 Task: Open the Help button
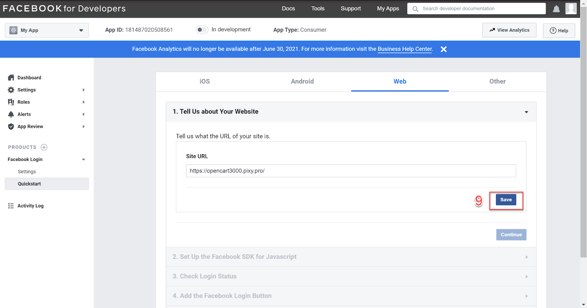pos(559,31)
